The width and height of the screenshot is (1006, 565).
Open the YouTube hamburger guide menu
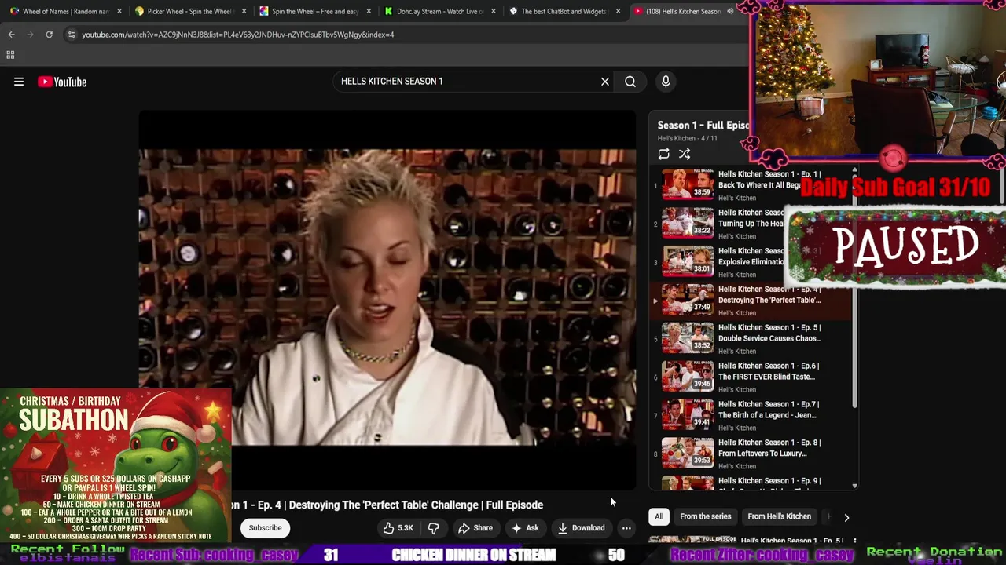pos(19,82)
